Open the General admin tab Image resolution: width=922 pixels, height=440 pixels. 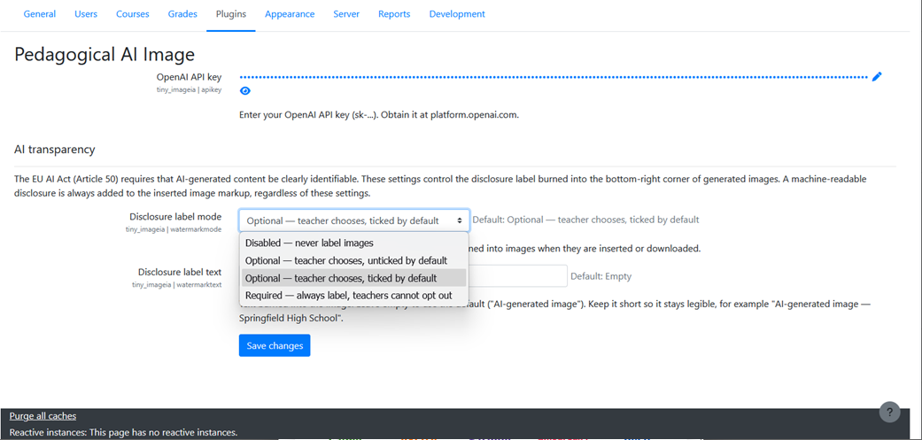(x=40, y=14)
